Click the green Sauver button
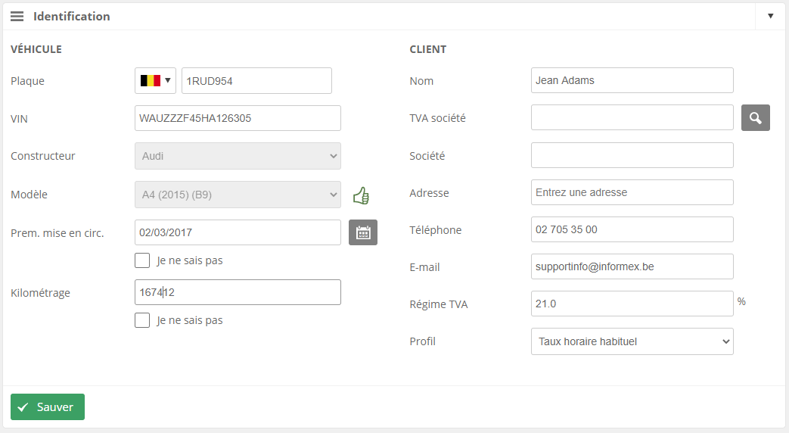The width and height of the screenshot is (789, 433). tap(48, 407)
